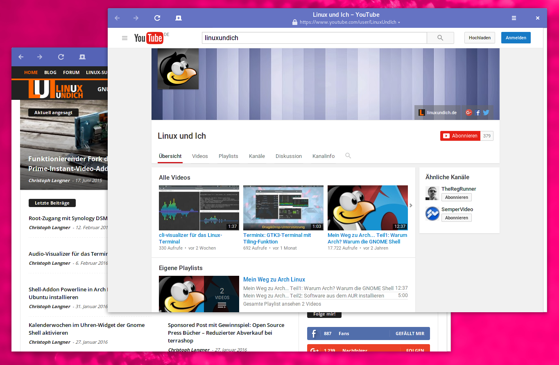Go back in the Linux und Ich blog window
The height and width of the screenshot is (365, 559).
coord(21,57)
